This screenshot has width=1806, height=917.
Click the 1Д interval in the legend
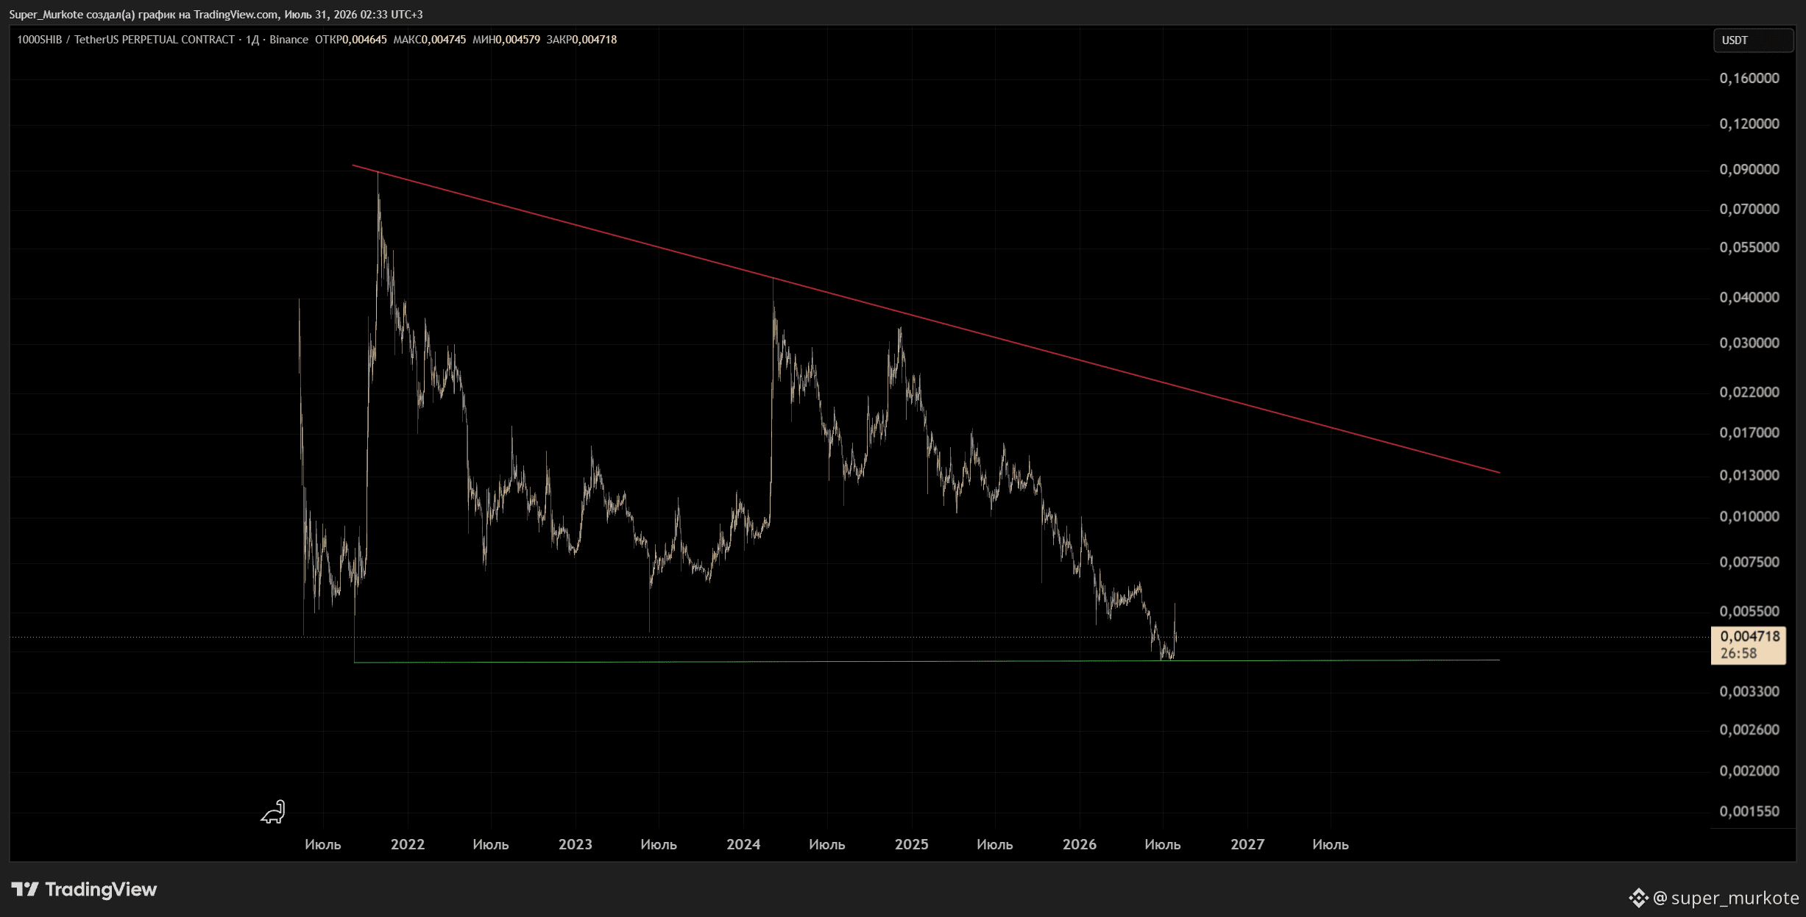252,40
